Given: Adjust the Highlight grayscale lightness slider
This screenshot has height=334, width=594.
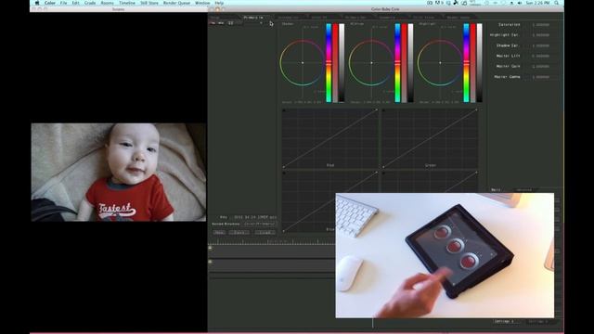Looking at the screenshot, I should coord(480,62).
